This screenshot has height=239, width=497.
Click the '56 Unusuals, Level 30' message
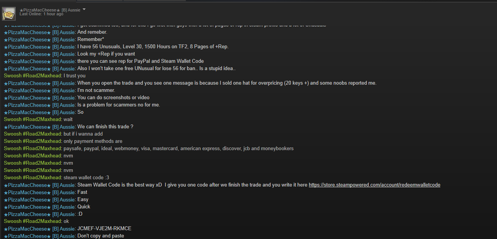[153, 47]
